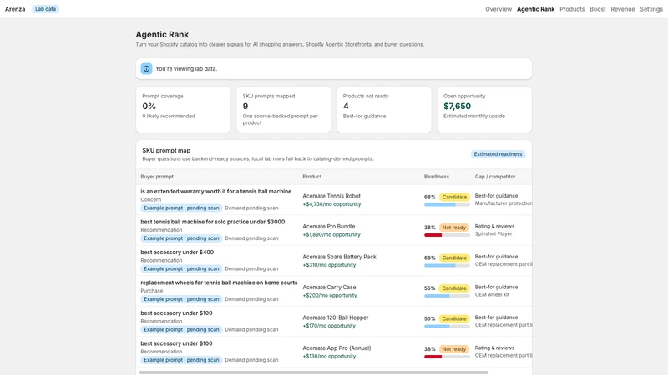Click Acemate App Pro (Annual) product
Viewport: 668px width, 375px height.
(x=337, y=347)
